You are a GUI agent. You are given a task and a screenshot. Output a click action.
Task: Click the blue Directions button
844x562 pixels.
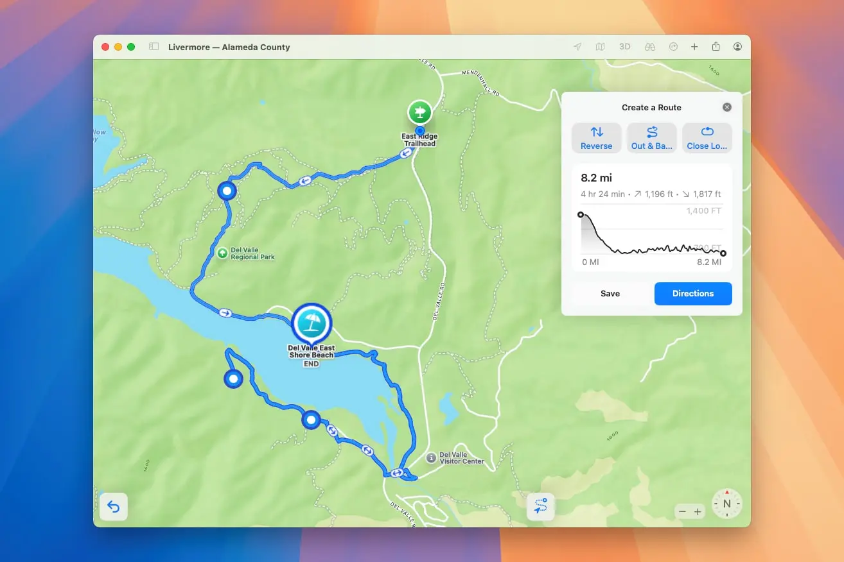coord(693,293)
